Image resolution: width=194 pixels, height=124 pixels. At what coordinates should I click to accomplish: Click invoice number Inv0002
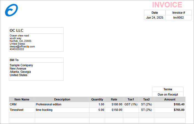click(178, 18)
